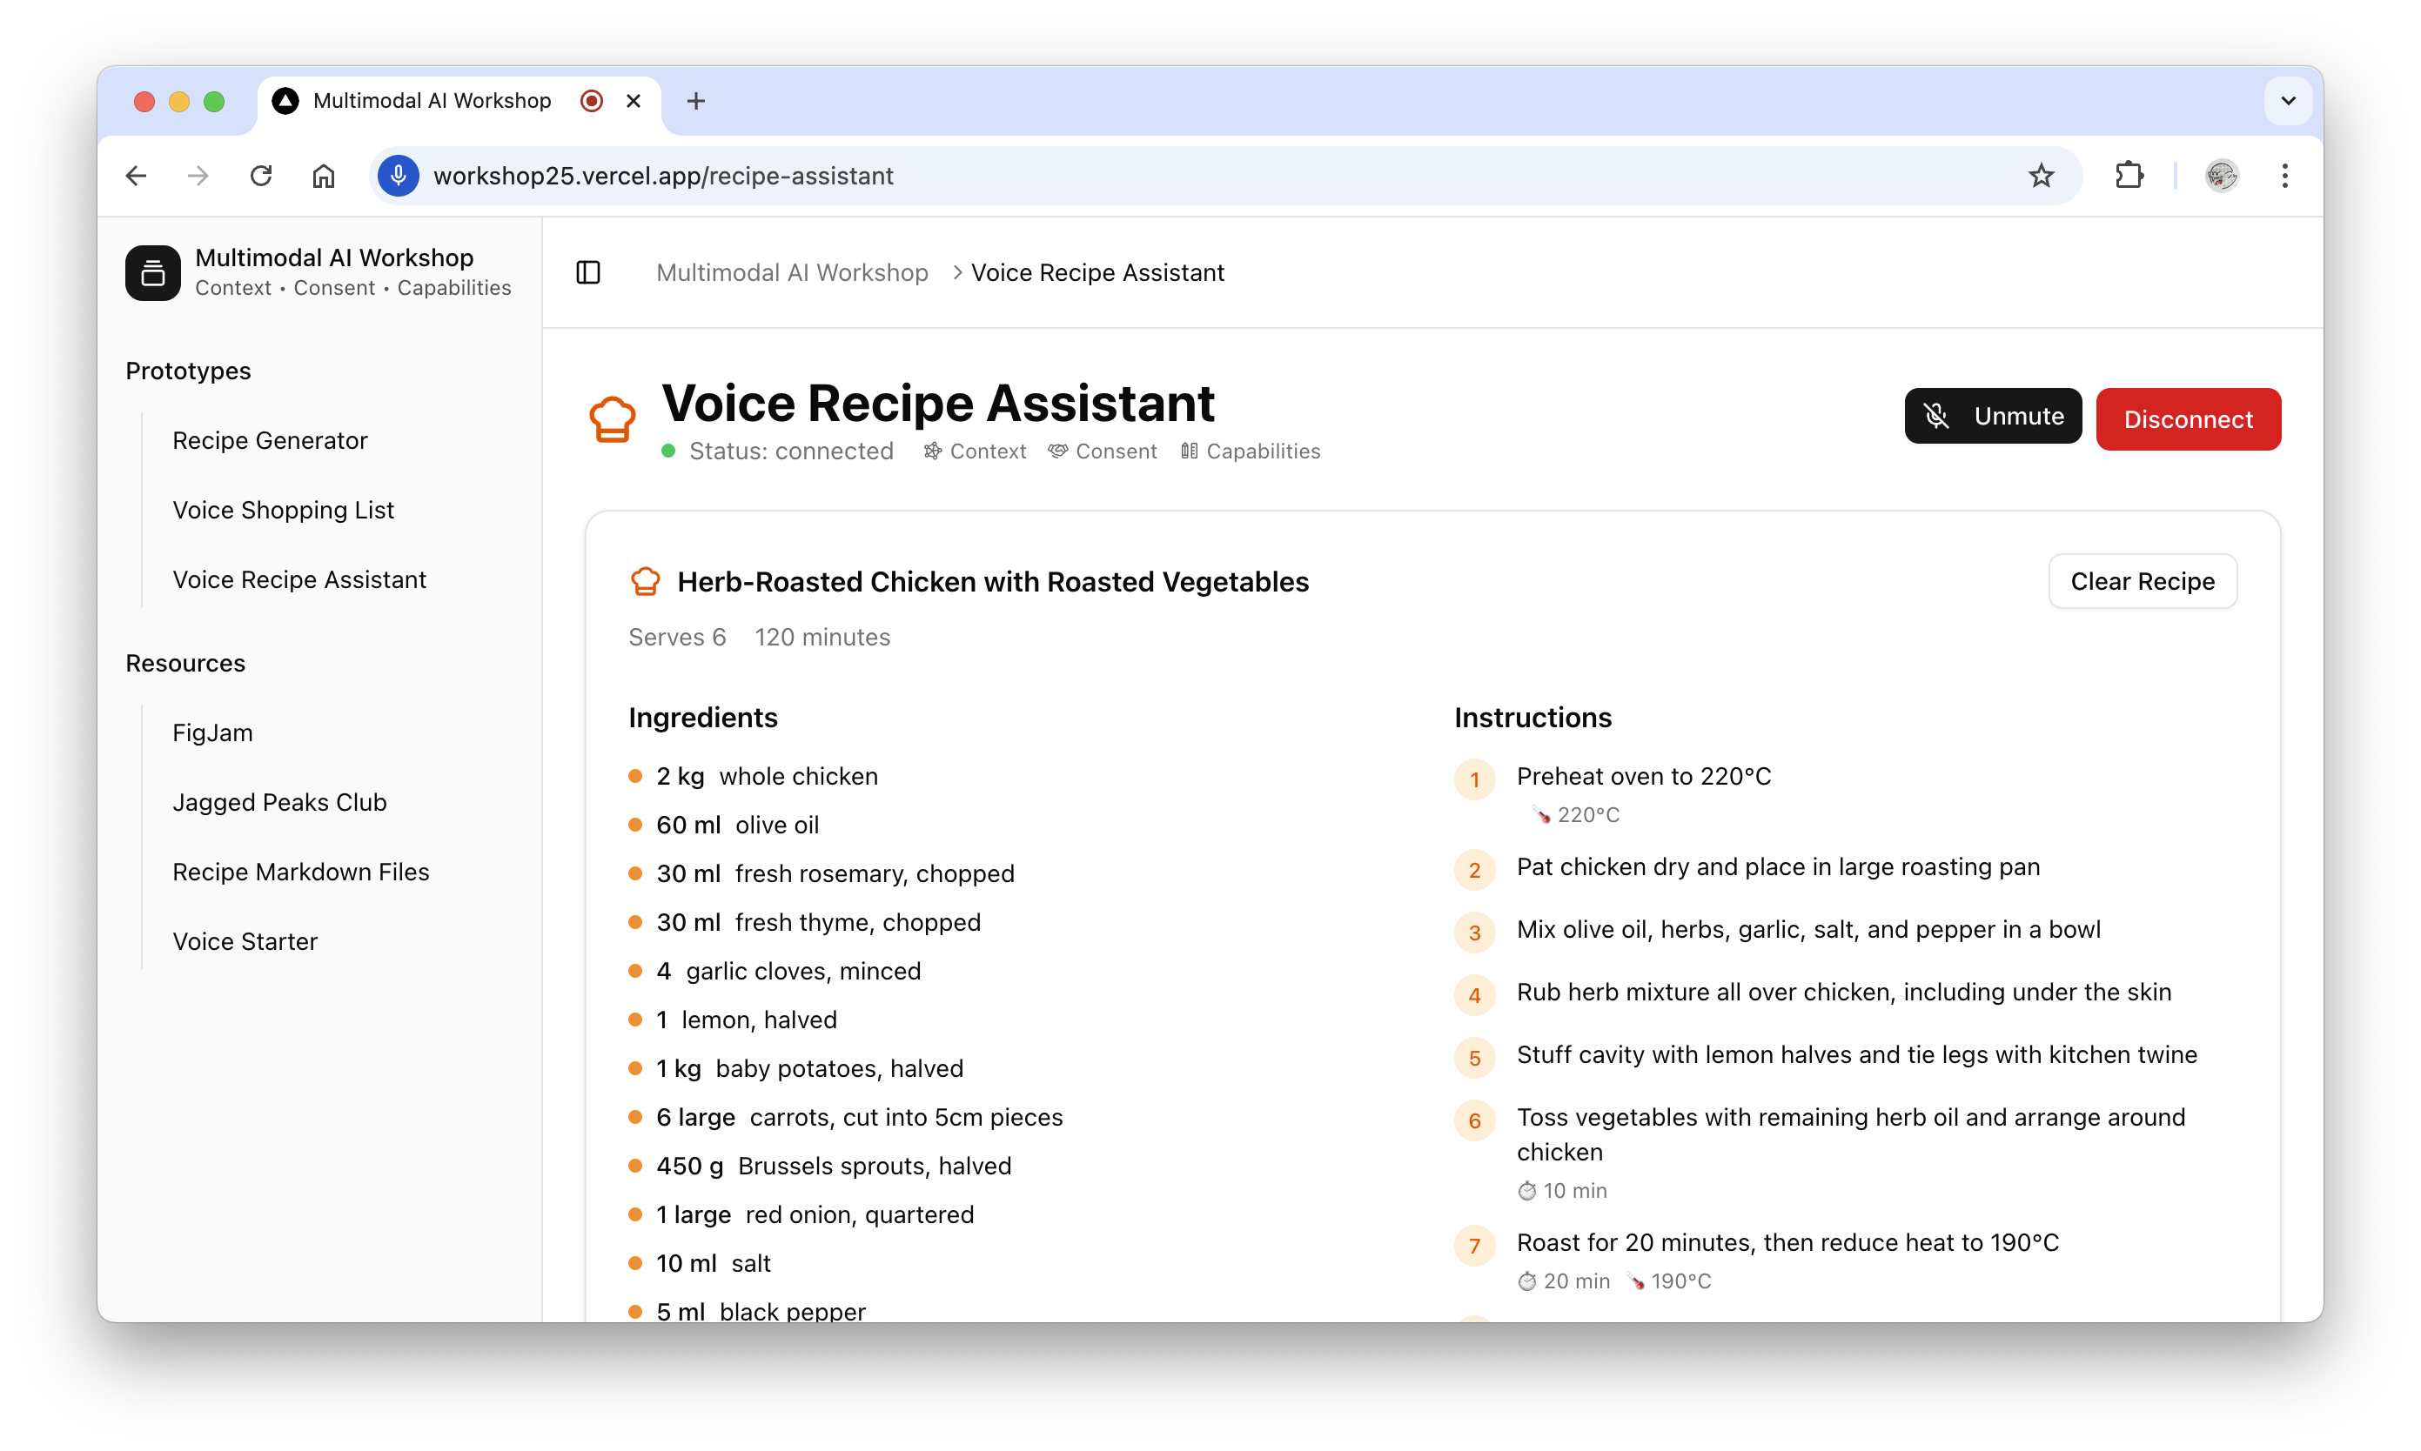The height and width of the screenshot is (1451, 2421).
Task: Unmute the voice assistant microphone
Action: tap(1993, 416)
